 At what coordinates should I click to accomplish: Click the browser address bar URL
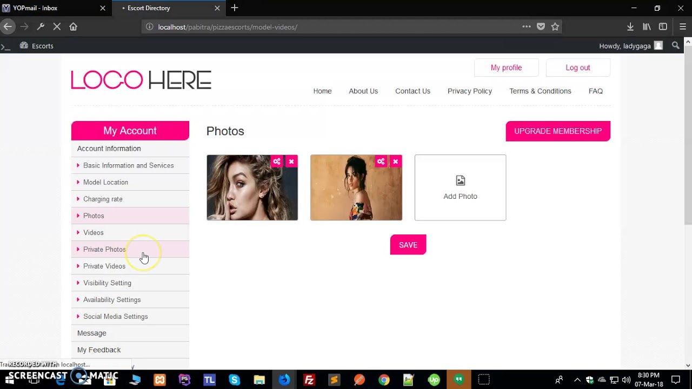coord(228,27)
